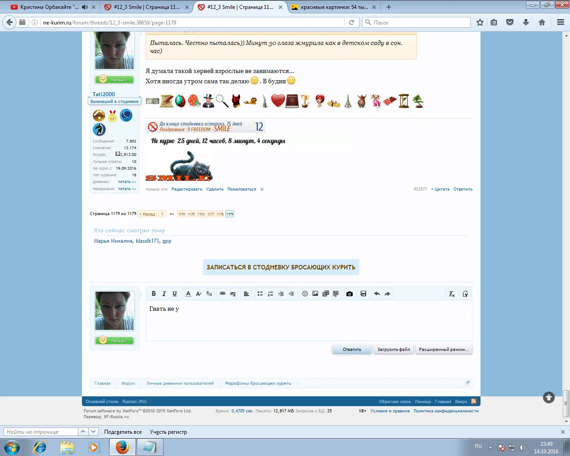This screenshot has width=570, height=456.
Task: Open the smilies picker in editor
Action: coord(305,294)
